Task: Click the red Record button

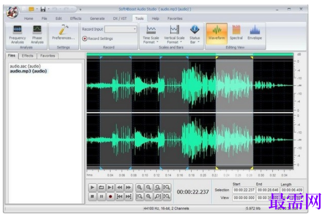Action: coord(110,196)
